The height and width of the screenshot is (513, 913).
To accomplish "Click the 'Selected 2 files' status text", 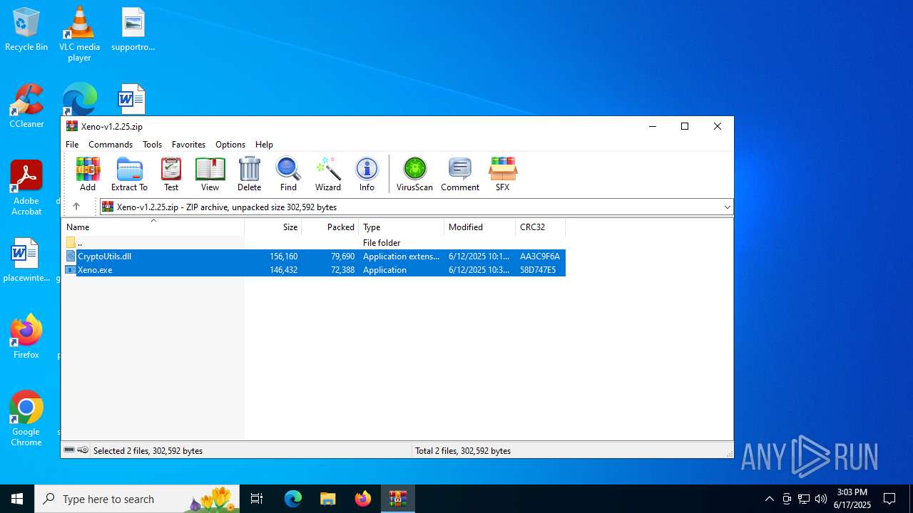I will click(148, 450).
